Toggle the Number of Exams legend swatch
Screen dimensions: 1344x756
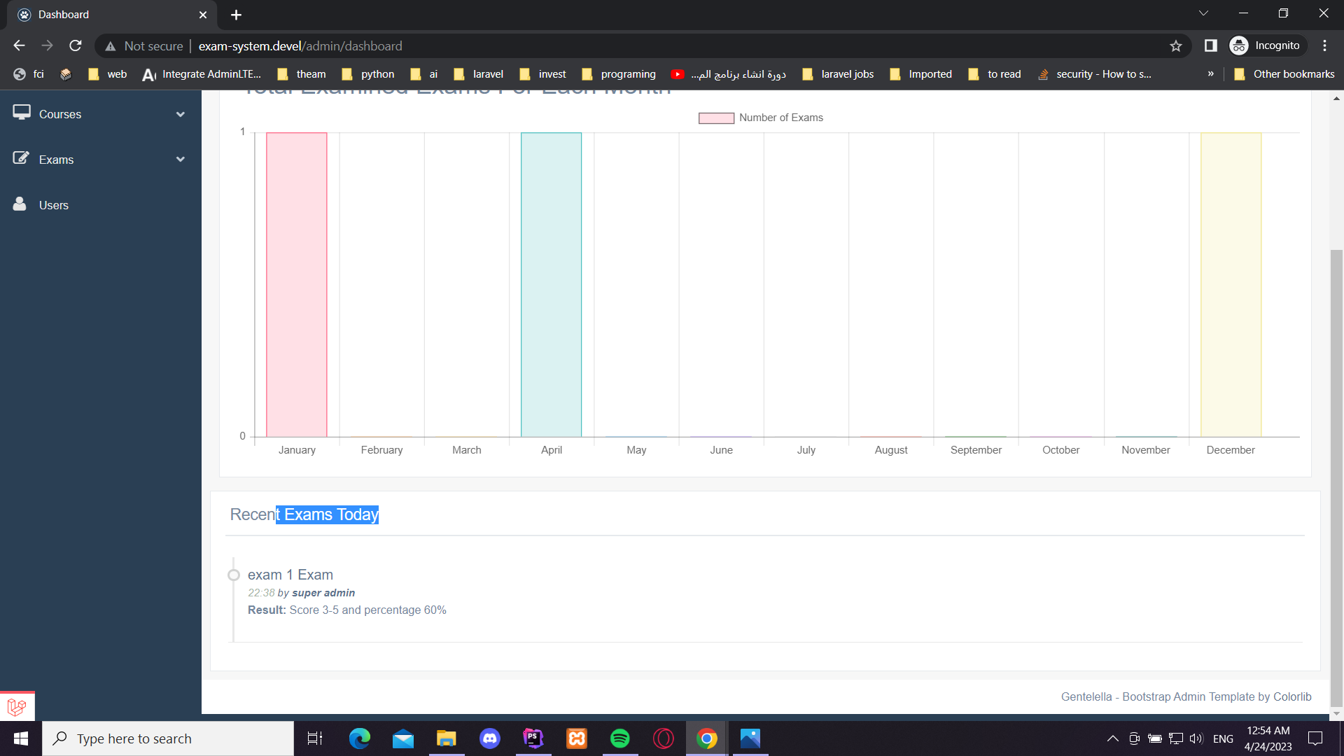pos(716,118)
